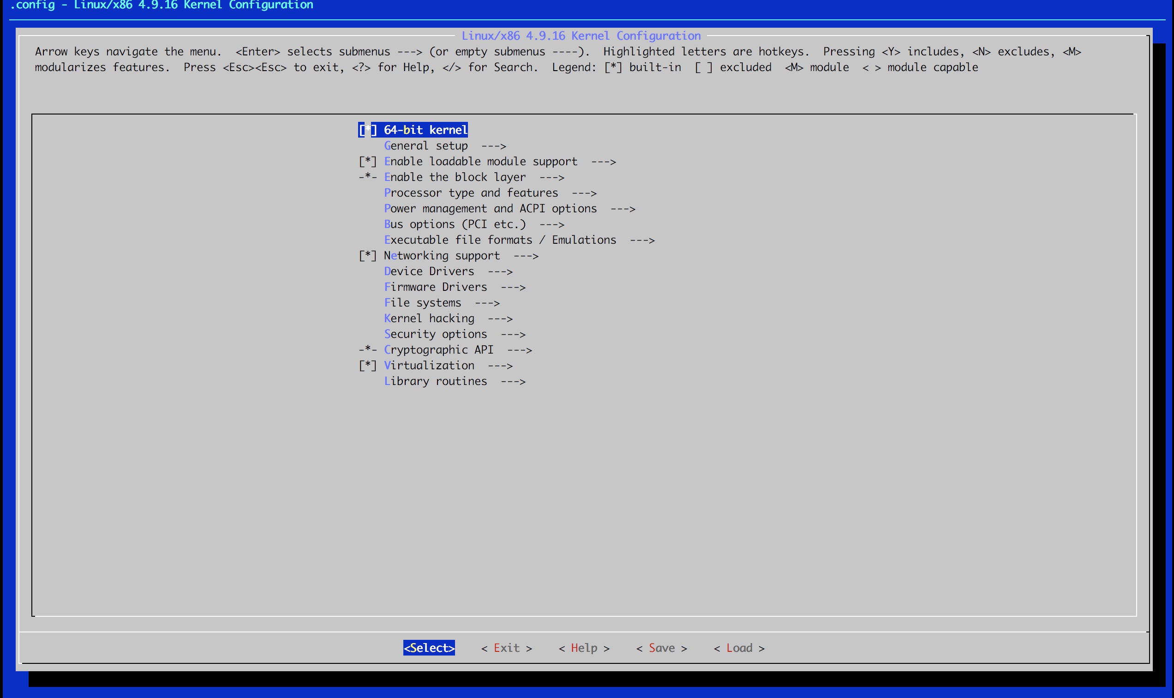This screenshot has height=698, width=1174.
Task: Toggle Enable loadable module support checkbox
Action: pyautogui.click(x=368, y=161)
